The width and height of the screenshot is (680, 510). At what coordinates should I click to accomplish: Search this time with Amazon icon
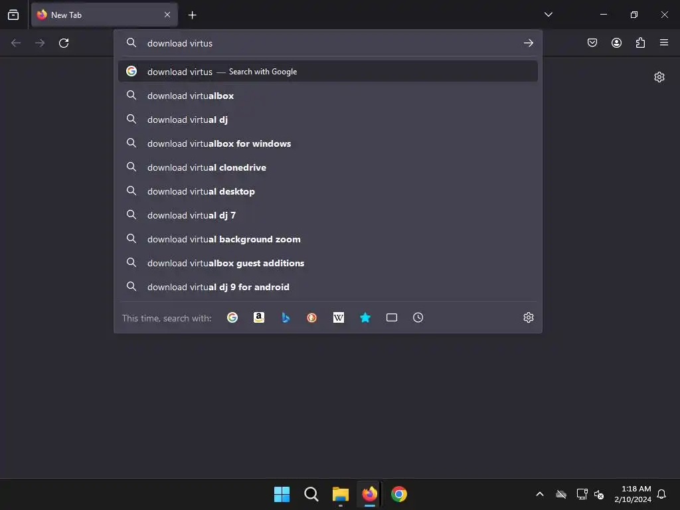tap(259, 318)
